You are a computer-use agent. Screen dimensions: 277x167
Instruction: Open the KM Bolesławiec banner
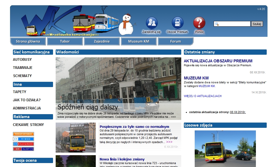pyautogui.click(x=23, y=144)
